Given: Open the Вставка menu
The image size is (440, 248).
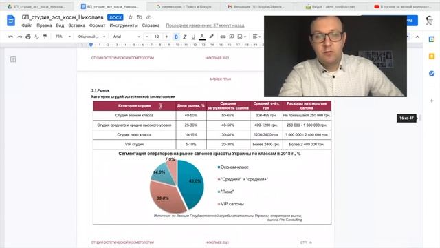Looking at the screenshot, I should [76, 25].
